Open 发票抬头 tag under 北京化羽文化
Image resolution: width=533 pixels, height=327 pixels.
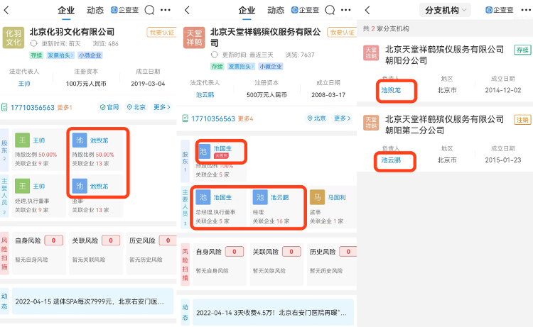(60, 55)
